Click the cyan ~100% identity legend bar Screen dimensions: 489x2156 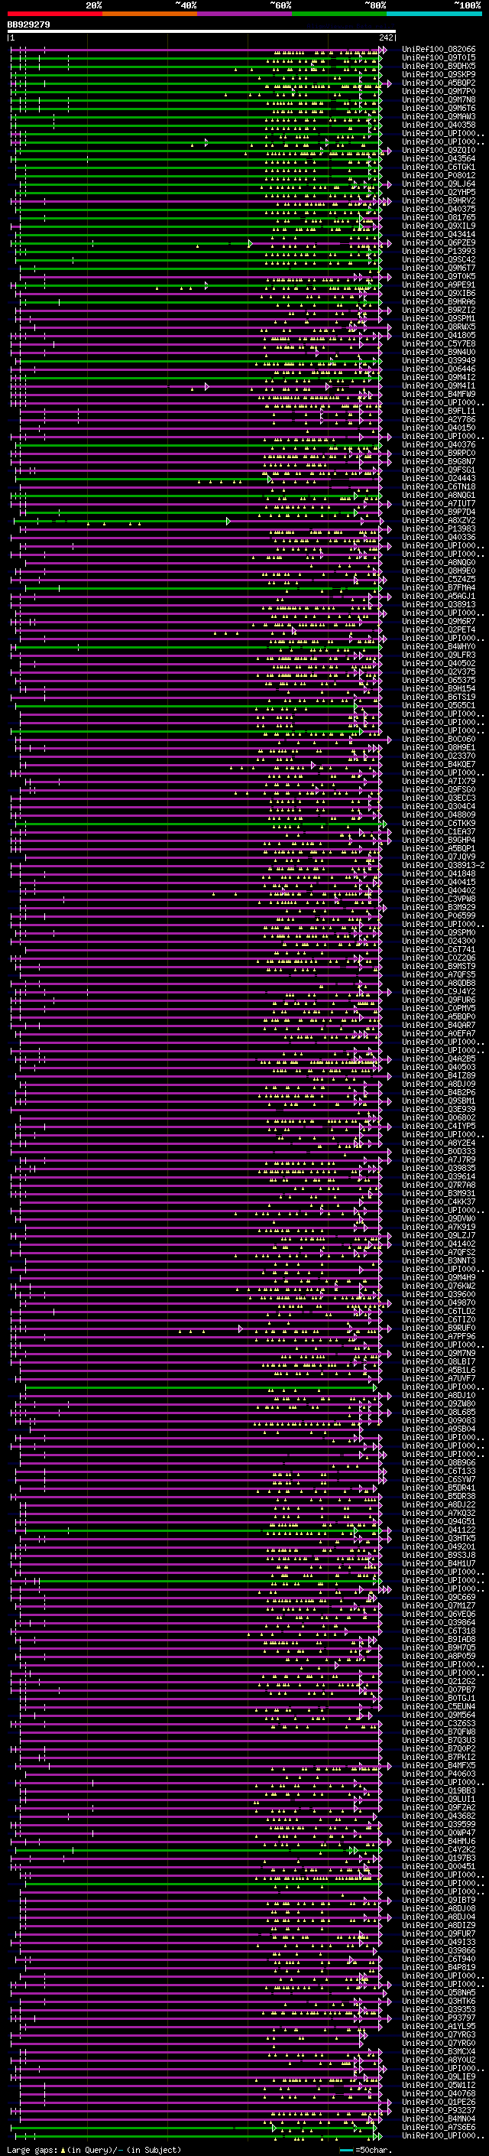click(435, 15)
